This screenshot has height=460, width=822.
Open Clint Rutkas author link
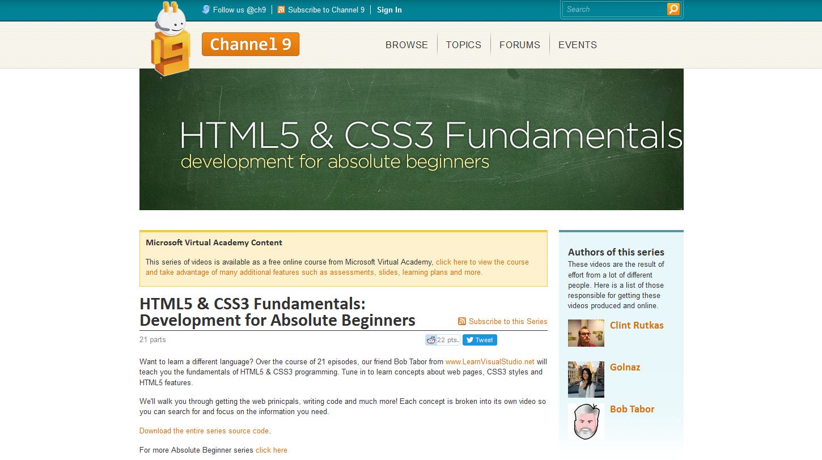click(x=637, y=325)
